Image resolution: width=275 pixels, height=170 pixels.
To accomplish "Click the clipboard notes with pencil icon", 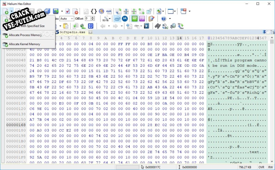I will click(151, 19).
